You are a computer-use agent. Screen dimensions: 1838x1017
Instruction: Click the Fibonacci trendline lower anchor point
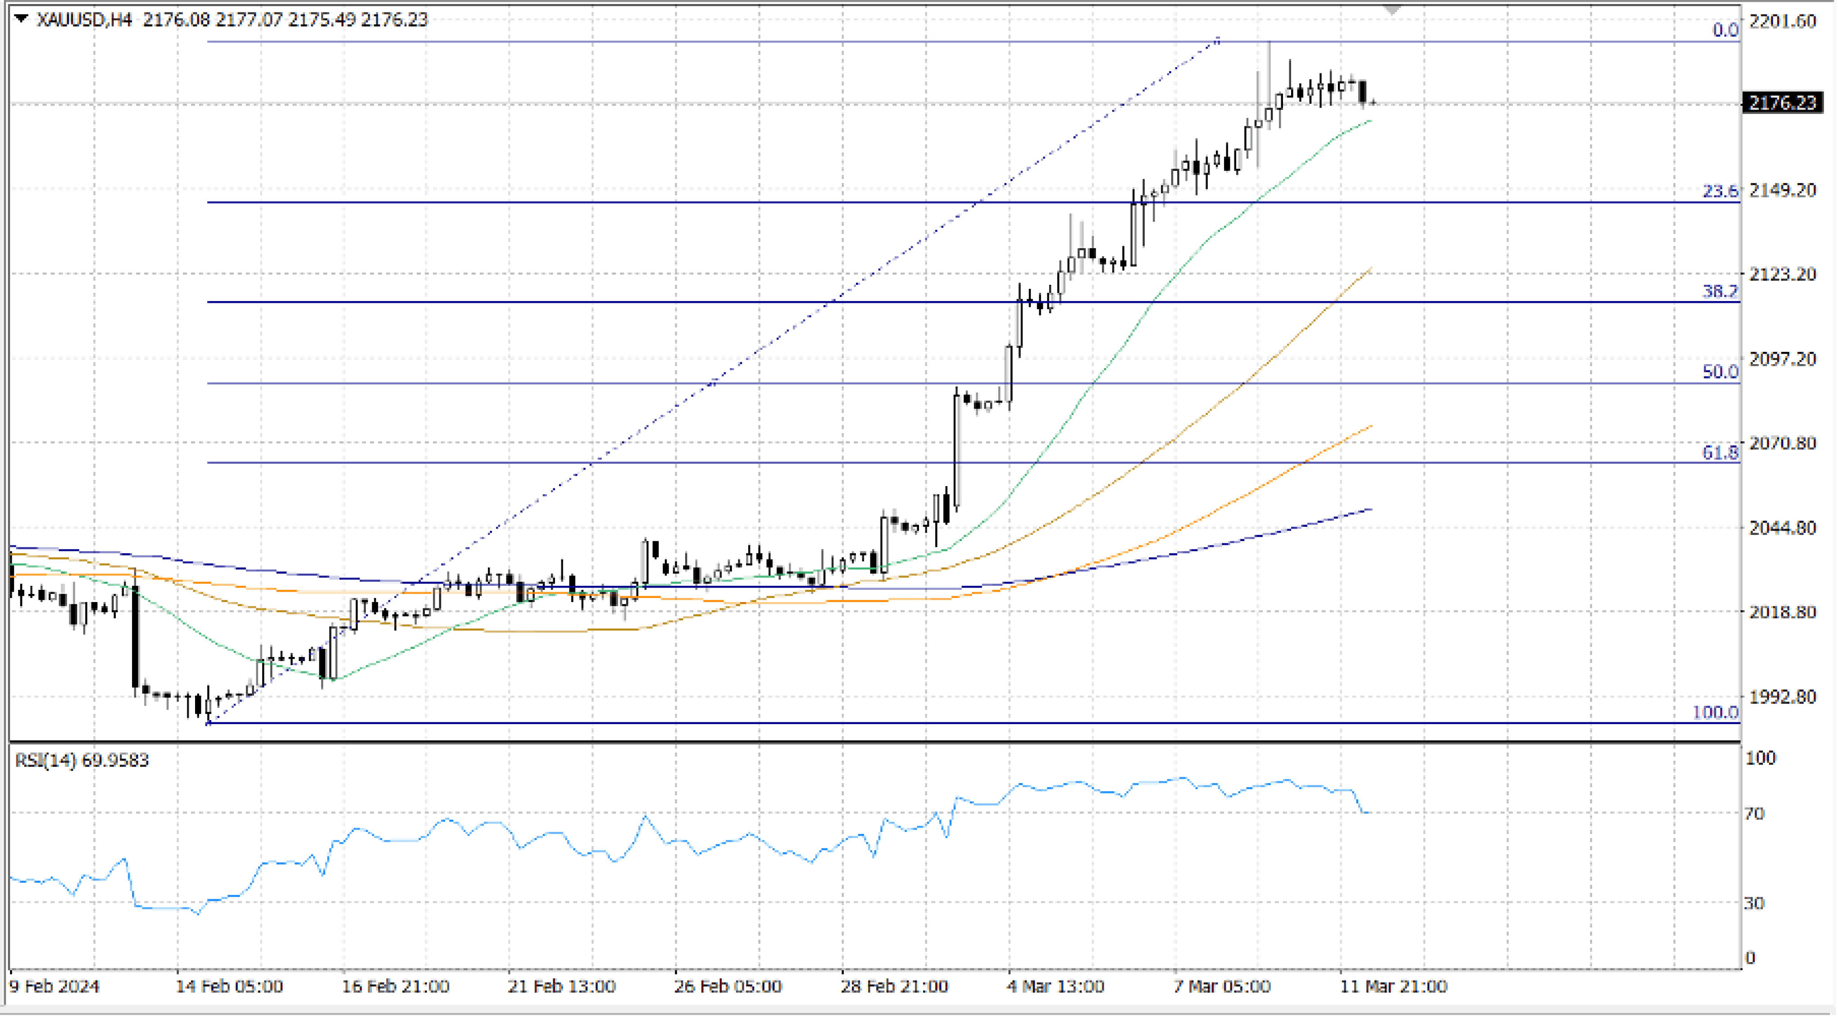pyautogui.click(x=208, y=723)
